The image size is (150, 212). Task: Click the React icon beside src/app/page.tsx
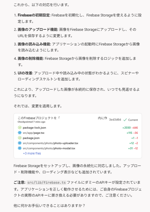click(x=20, y=133)
